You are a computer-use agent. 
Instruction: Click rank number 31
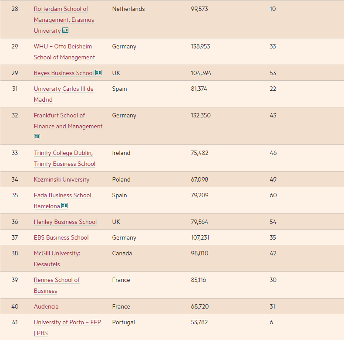15,89
